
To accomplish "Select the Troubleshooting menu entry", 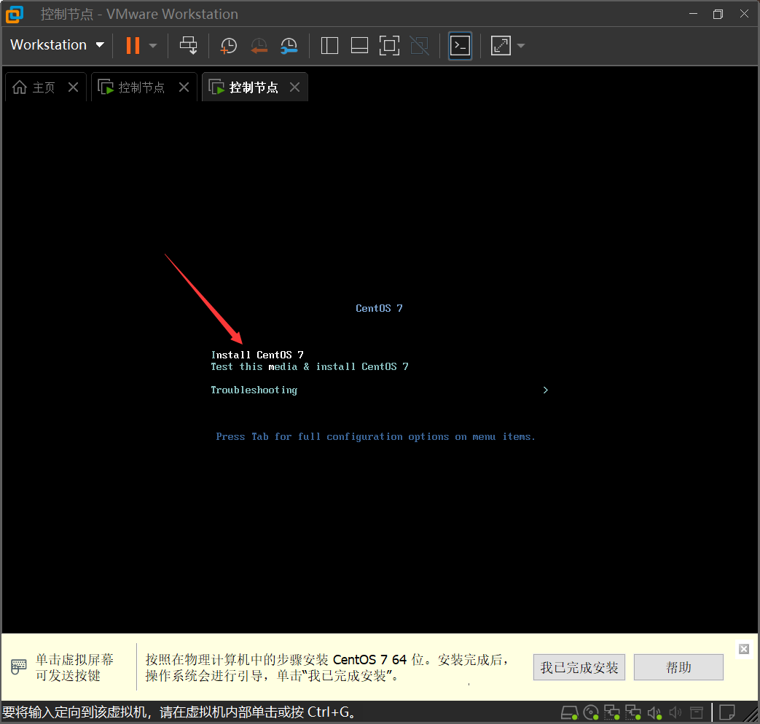I will click(x=254, y=390).
